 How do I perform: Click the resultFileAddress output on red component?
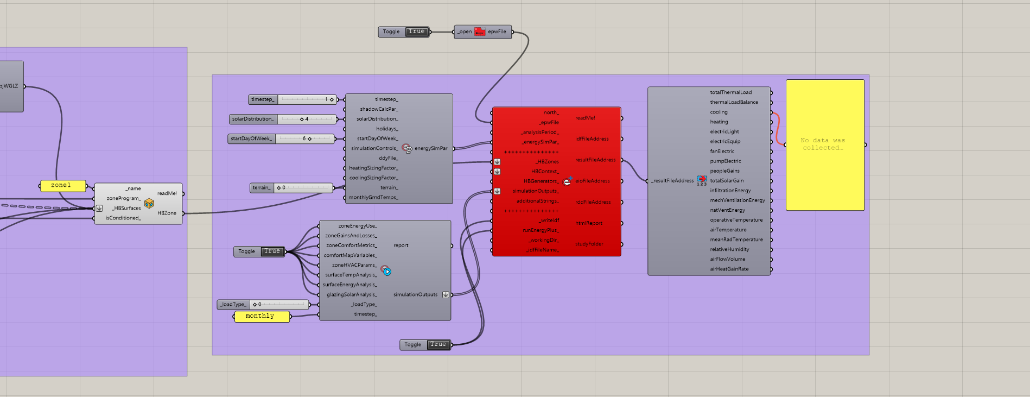[595, 160]
